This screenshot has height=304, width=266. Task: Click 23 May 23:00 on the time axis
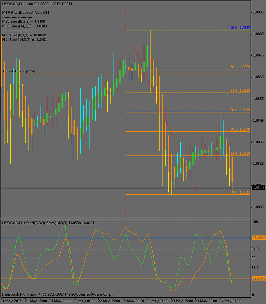(x=206, y=301)
